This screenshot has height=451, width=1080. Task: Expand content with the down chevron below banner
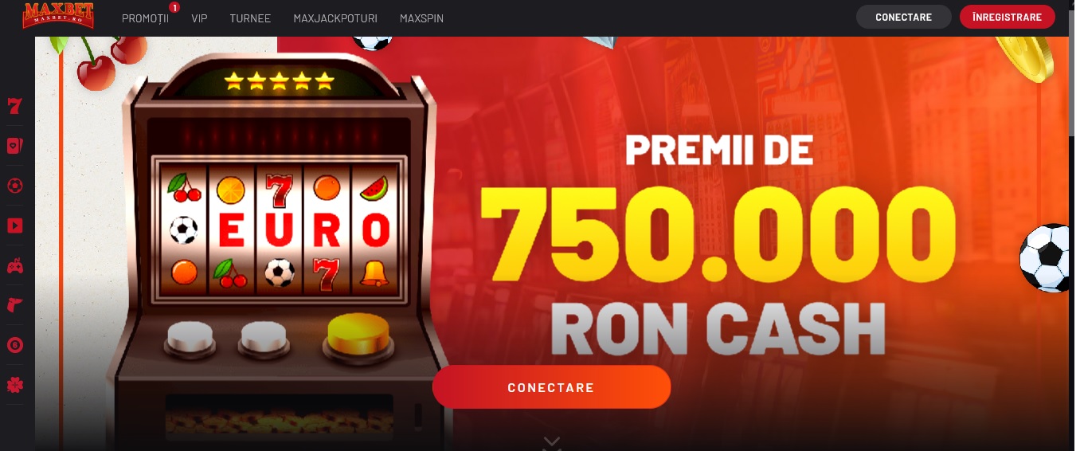(x=552, y=441)
